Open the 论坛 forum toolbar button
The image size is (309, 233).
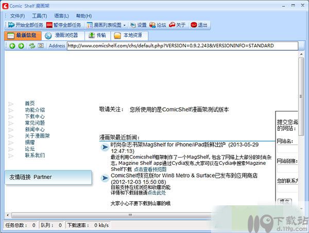[x=158, y=25]
